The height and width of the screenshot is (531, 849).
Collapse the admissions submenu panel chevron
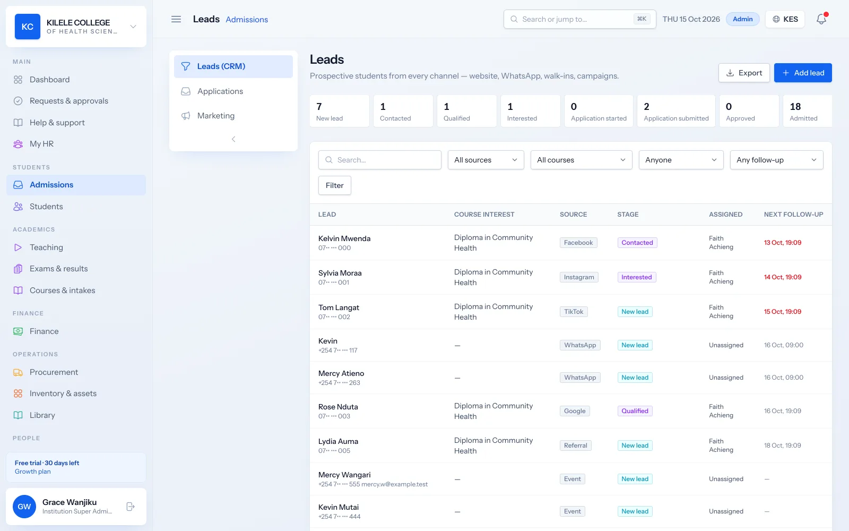coord(233,139)
